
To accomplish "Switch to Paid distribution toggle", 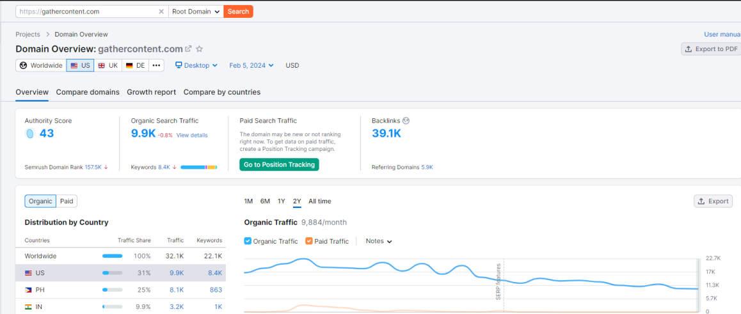I will point(67,201).
